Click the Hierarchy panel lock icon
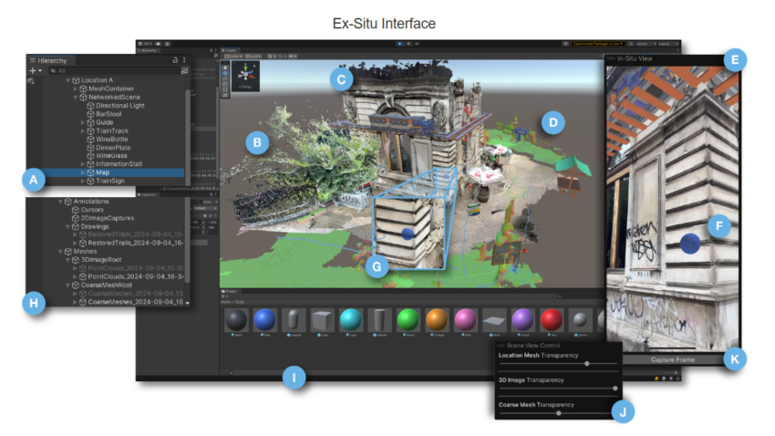 click(x=175, y=60)
